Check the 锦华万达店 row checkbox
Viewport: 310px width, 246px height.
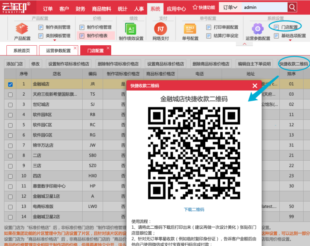click(x=10, y=146)
